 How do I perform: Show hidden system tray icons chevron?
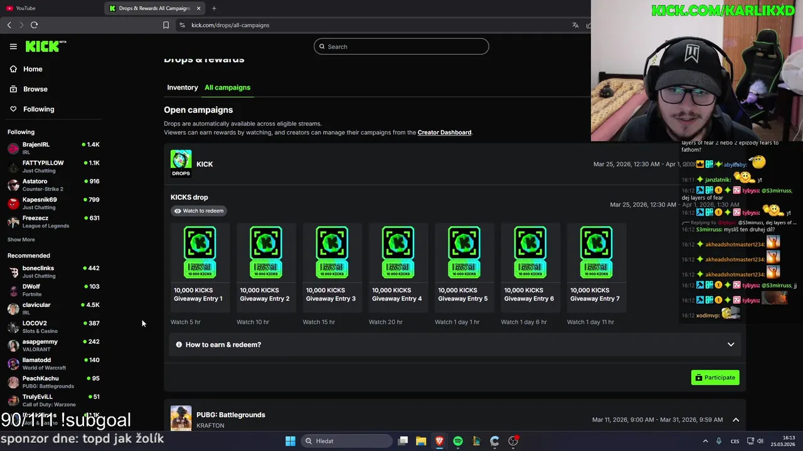point(705,441)
